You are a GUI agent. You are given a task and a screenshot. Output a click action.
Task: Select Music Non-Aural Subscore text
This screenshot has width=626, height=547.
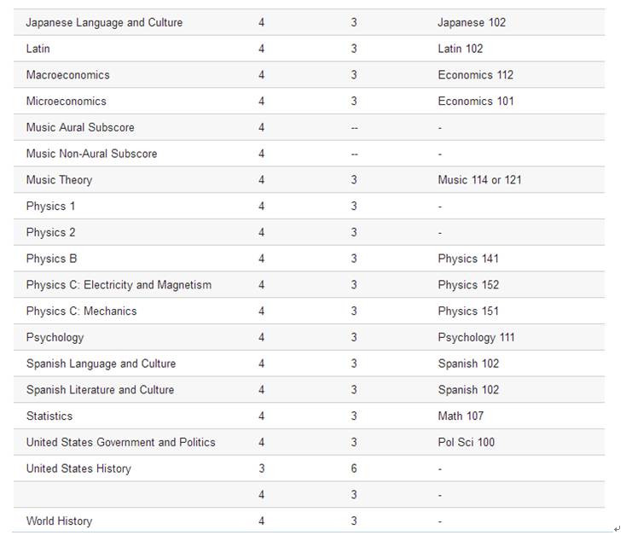(91, 154)
